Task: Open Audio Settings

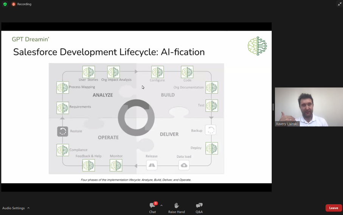Action: [13, 208]
